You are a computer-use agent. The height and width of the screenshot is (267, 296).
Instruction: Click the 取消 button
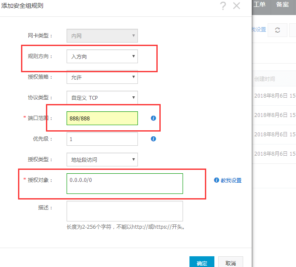tap(230, 263)
